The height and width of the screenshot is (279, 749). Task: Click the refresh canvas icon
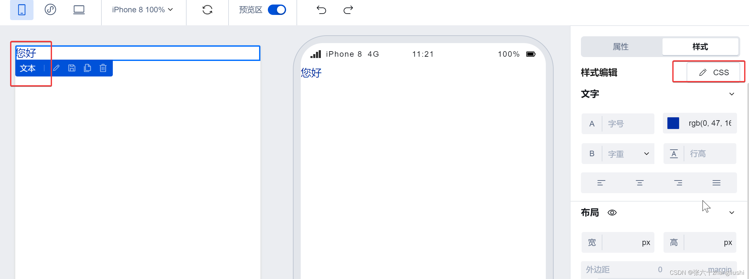[x=207, y=10]
